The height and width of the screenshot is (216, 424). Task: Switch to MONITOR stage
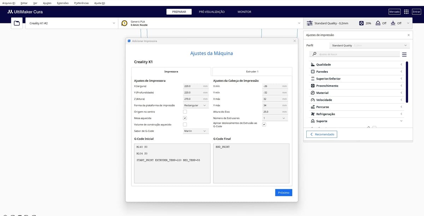coord(244,12)
